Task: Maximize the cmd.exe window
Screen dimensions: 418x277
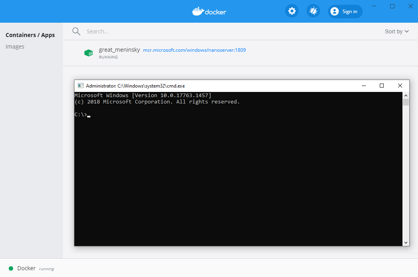Action: pyautogui.click(x=382, y=86)
